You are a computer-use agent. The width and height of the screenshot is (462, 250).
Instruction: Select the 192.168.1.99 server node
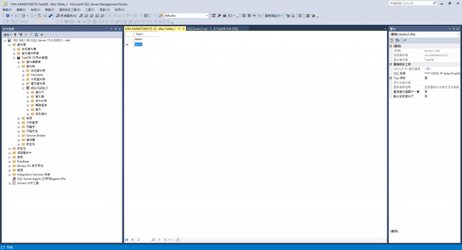pyautogui.click(x=41, y=40)
